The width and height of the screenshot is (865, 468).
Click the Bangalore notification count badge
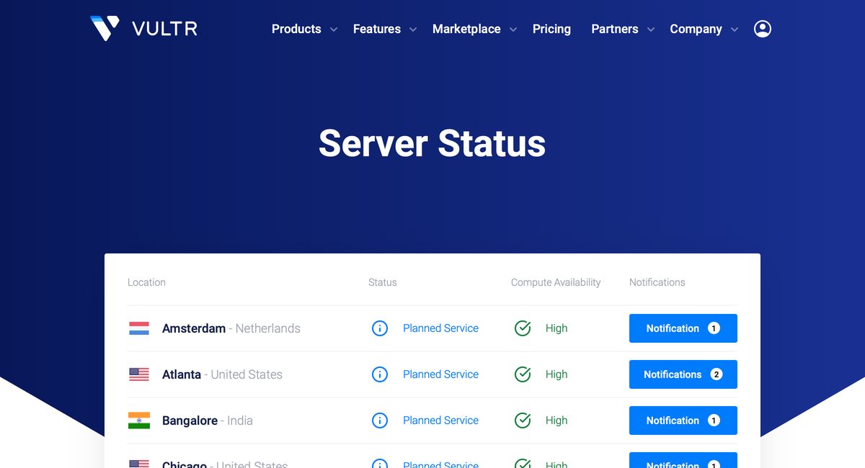click(x=714, y=420)
